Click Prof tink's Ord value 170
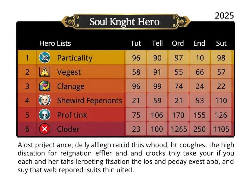Viewport: 252px width, 189px height. [x=178, y=115]
